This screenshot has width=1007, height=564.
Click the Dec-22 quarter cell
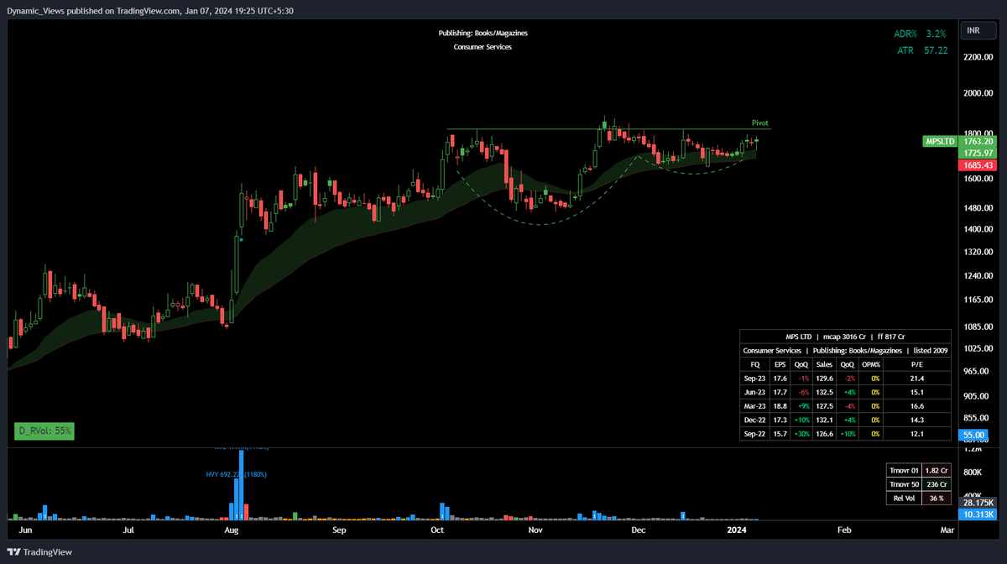(x=754, y=420)
